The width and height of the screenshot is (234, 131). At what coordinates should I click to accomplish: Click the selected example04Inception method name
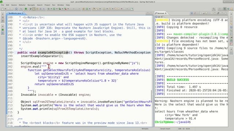point(53,52)
